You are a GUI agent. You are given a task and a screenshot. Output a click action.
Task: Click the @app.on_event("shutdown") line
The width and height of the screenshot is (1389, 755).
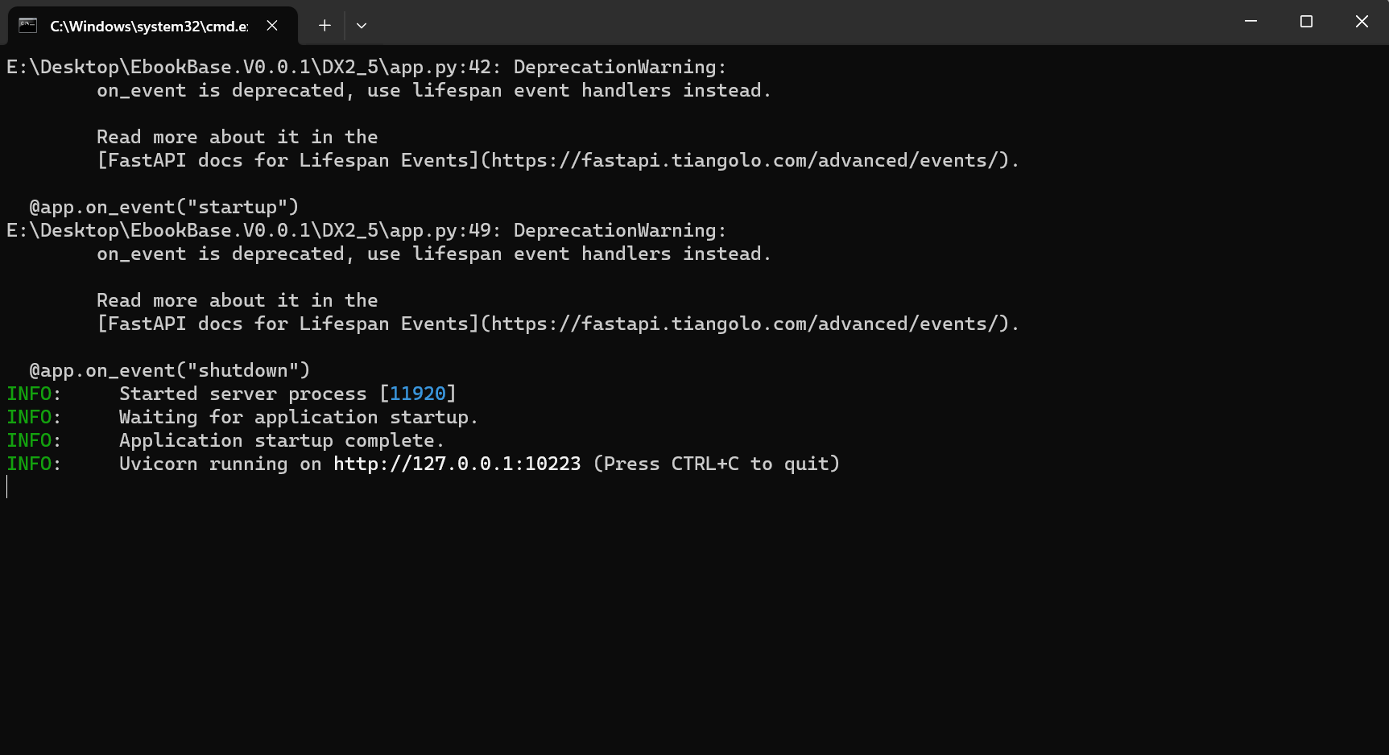170,370
